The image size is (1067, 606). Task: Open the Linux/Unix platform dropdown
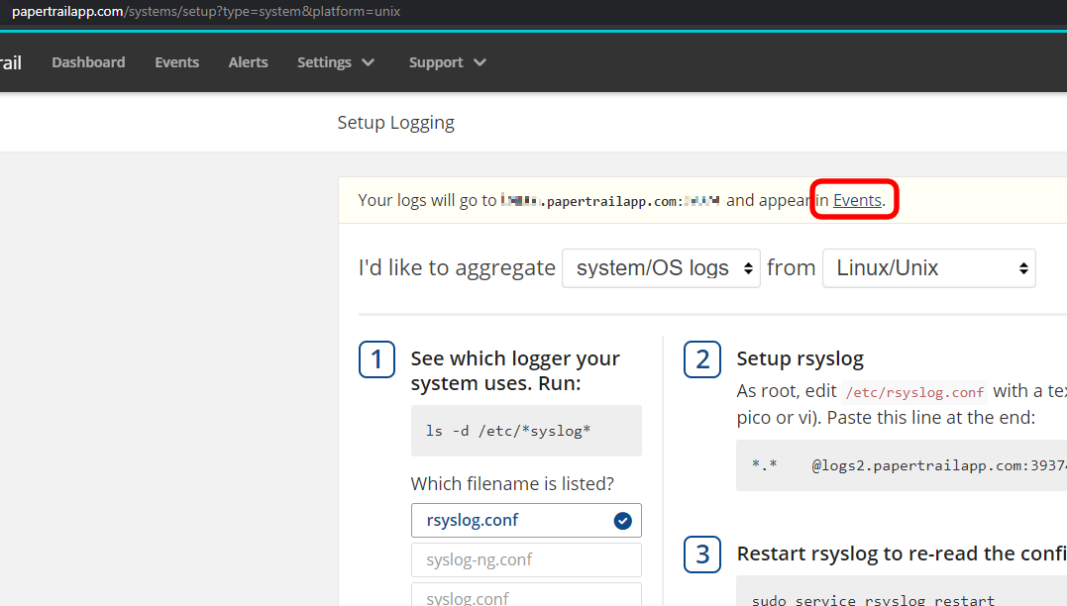tap(929, 268)
